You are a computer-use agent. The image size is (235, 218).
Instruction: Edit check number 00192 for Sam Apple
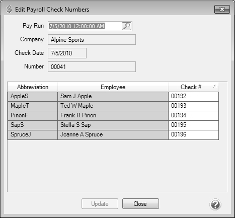pos(193,96)
